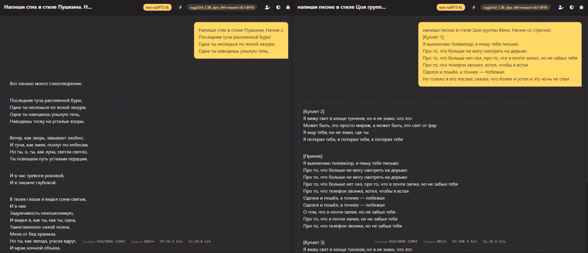
Task: Click 'Output: 301/∞' status entry
Action: [x=435, y=241]
